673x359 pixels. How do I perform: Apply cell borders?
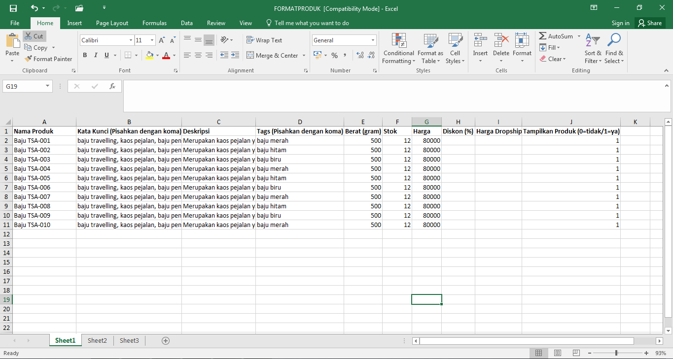coord(128,55)
